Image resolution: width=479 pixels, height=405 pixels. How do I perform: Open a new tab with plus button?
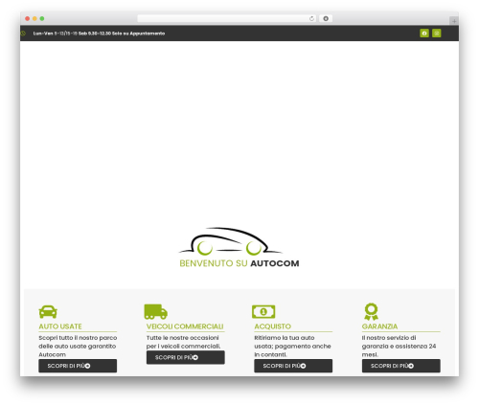[x=454, y=21]
